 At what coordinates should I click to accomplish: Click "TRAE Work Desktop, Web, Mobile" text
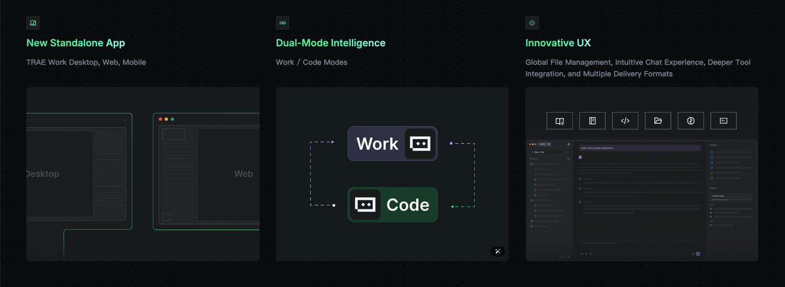tap(86, 63)
